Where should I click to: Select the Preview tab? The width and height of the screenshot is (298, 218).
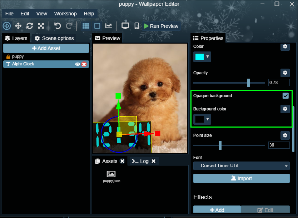pos(108,38)
